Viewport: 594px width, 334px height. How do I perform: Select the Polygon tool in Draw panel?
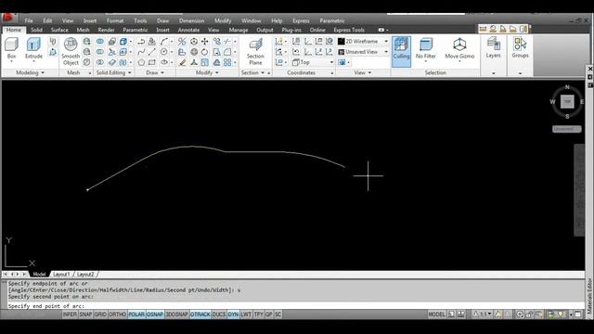pyautogui.click(x=141, y=62)
